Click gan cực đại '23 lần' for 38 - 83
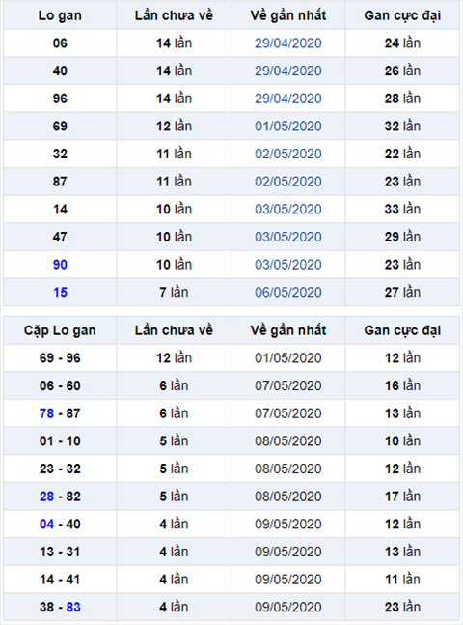This screenshot has height=625, width=463. tap(402, 607)
